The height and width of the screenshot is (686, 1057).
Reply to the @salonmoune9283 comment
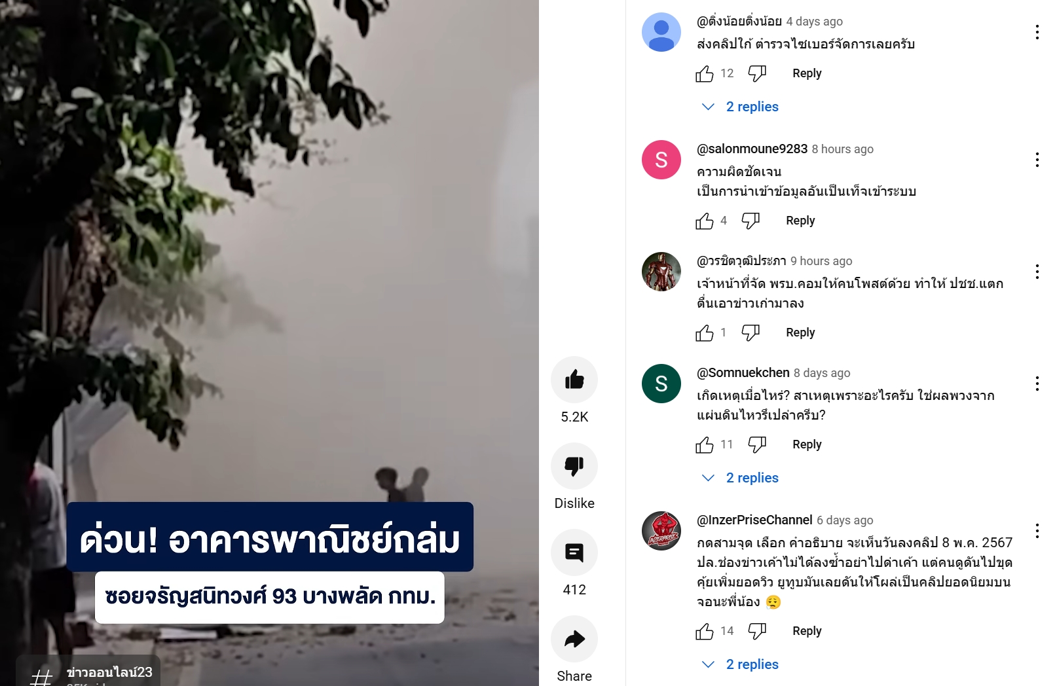coord(800,221)
